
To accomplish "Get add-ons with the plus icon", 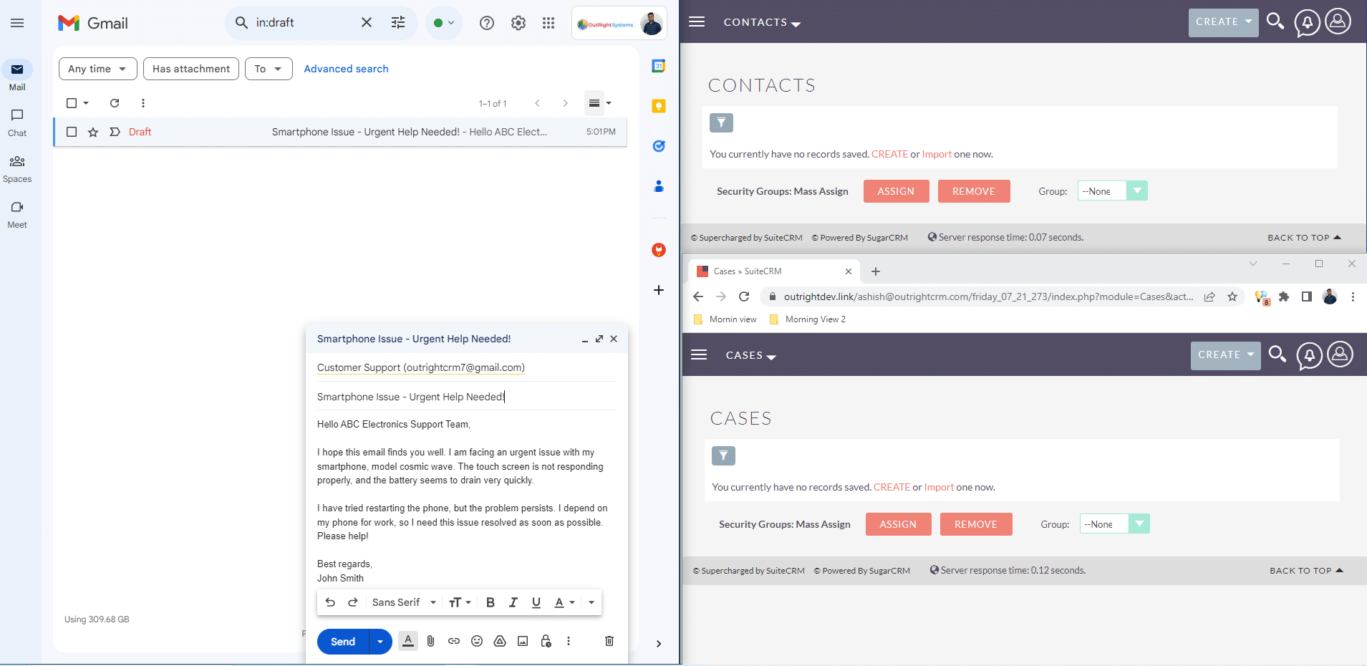I will tap(659, 290).
